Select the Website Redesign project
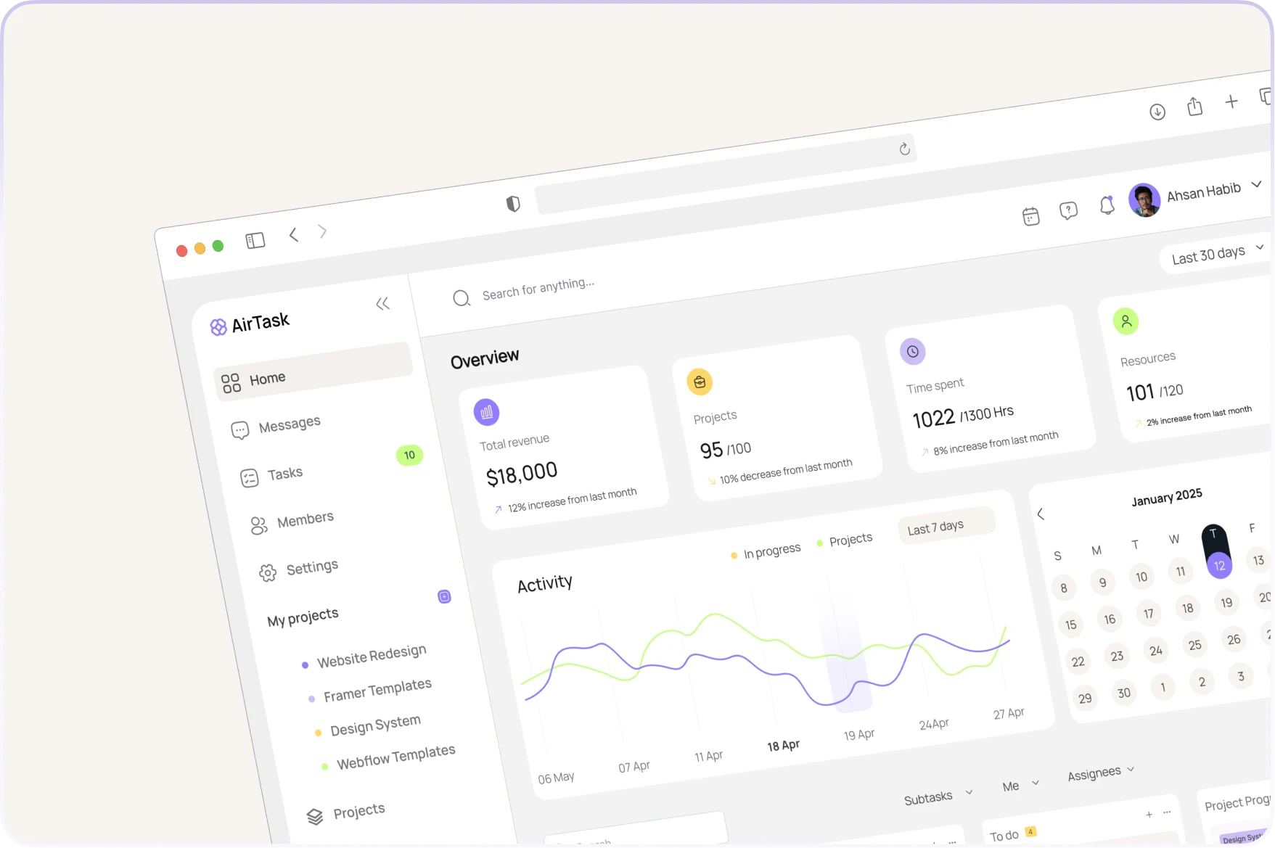This screenshot has width=1275, height=848. click(x=372, y=655)
